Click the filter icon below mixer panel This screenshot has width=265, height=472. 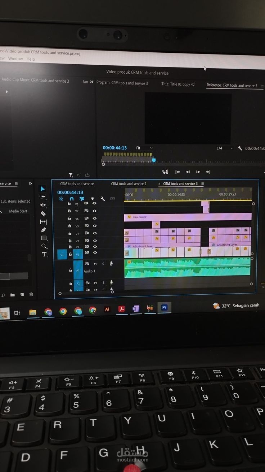(x=71, y=175)
